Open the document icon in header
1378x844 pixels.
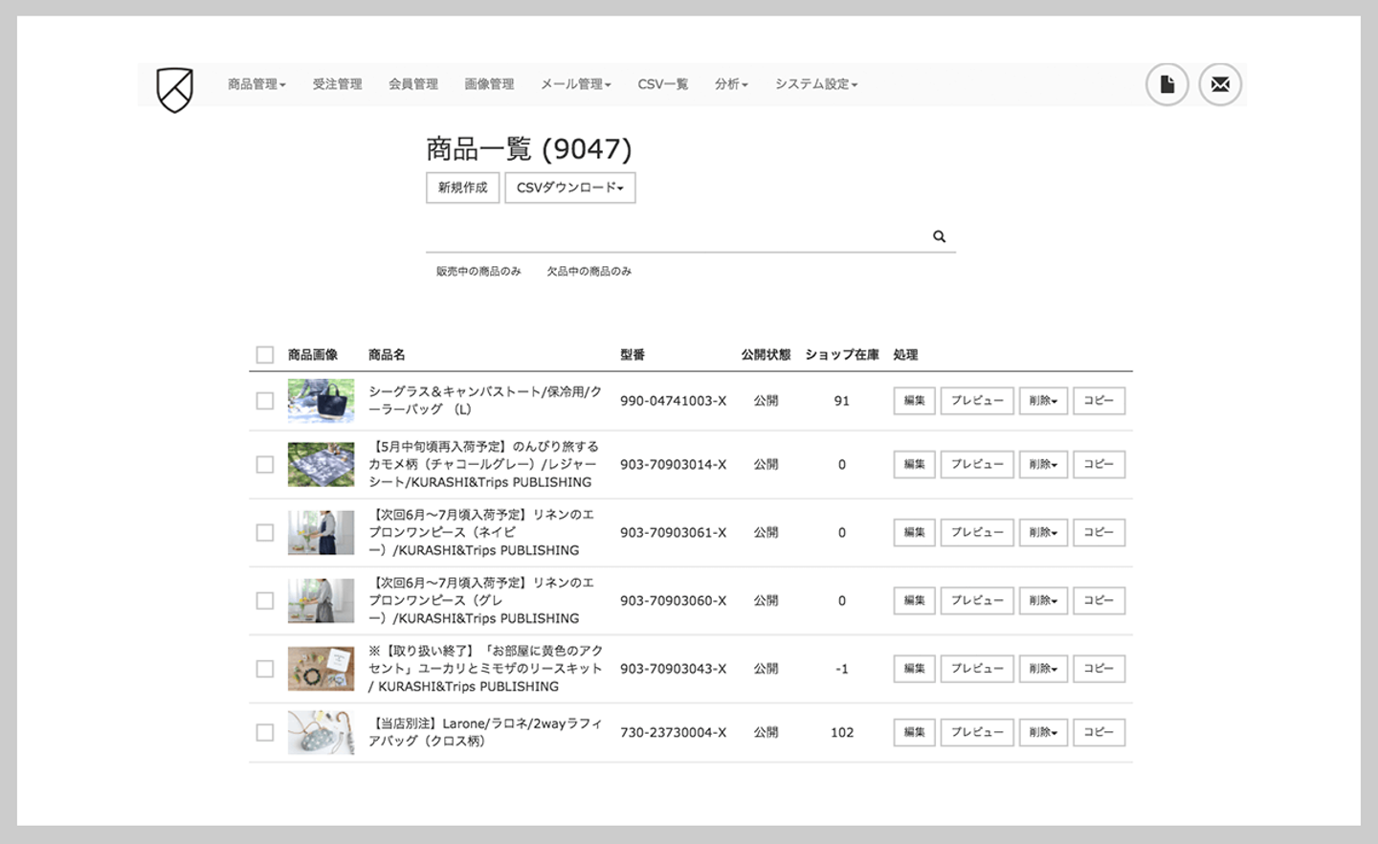coord(1167,84)
